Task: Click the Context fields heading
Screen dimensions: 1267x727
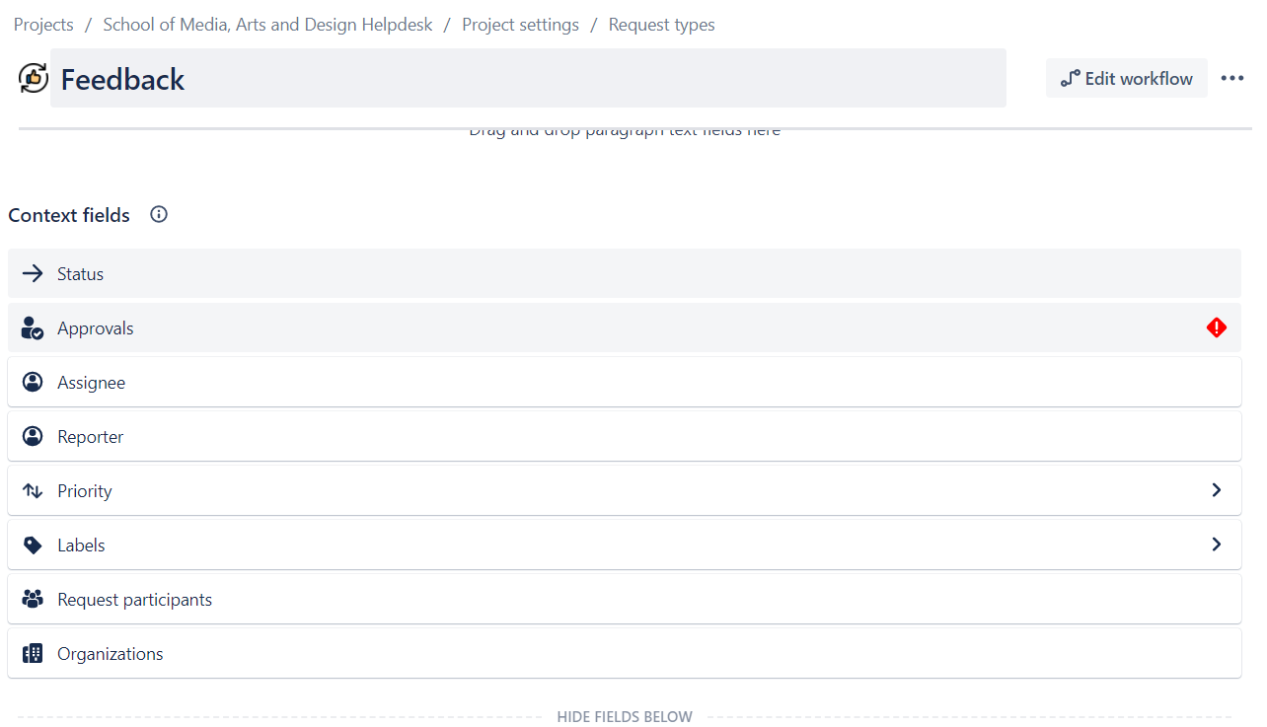Action: click(x=69, y=215)
